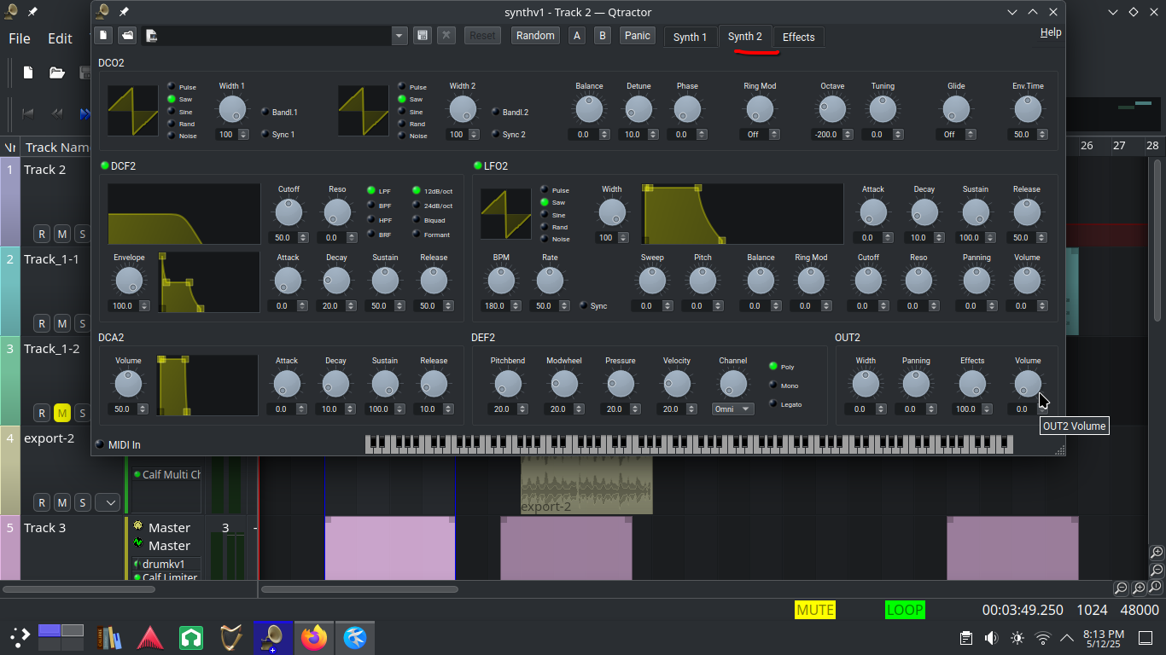
Task: Open Firefox from the taskbar
Action: (x=315, y=637)
